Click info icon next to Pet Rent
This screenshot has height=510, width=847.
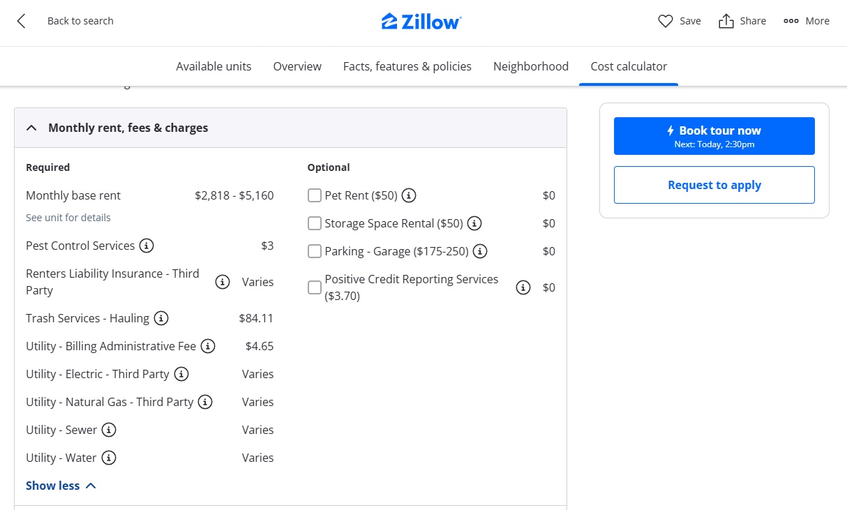tap(410, 195)
